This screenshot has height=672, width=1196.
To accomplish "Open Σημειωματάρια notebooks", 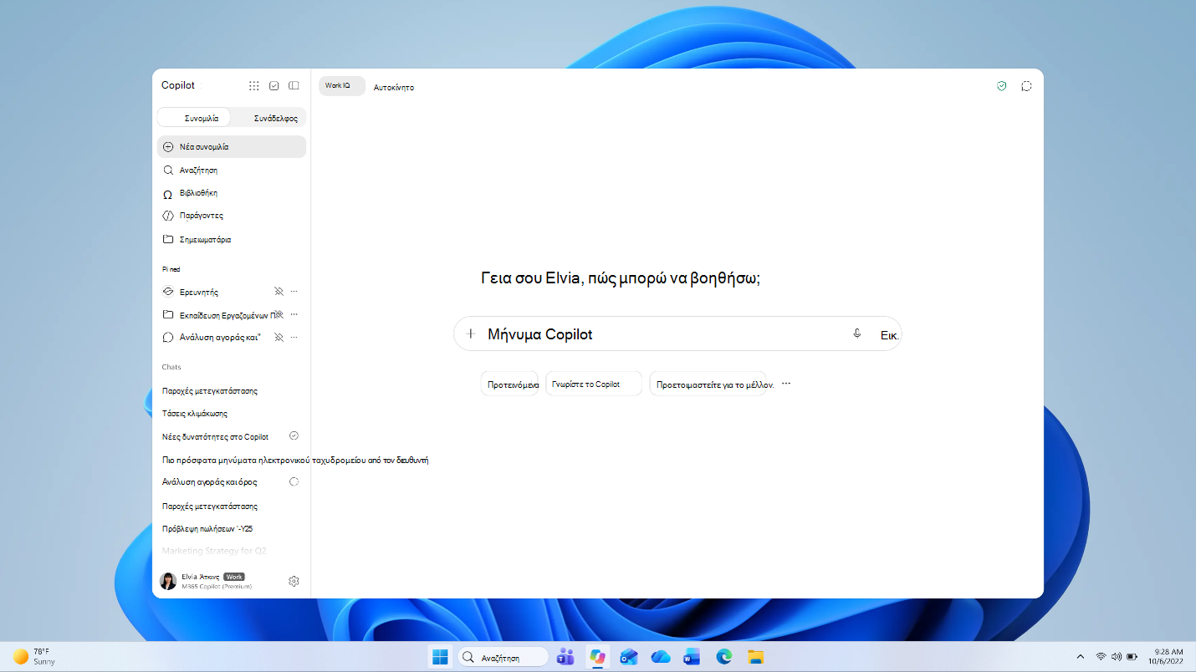I will click(x=232, y=239).
